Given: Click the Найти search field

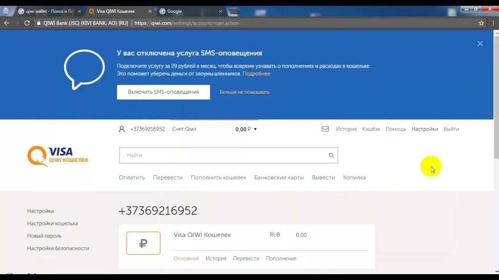Looking at the screenshot, I should point(228,155).
